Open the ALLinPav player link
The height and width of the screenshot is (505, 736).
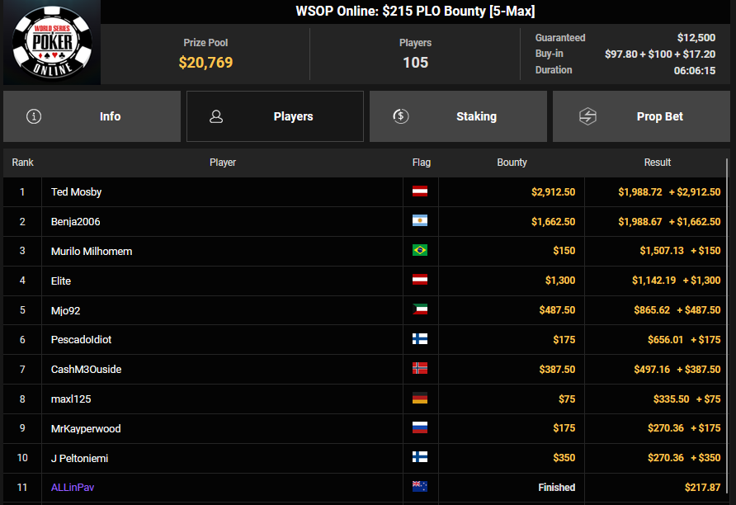click(73, 487)
